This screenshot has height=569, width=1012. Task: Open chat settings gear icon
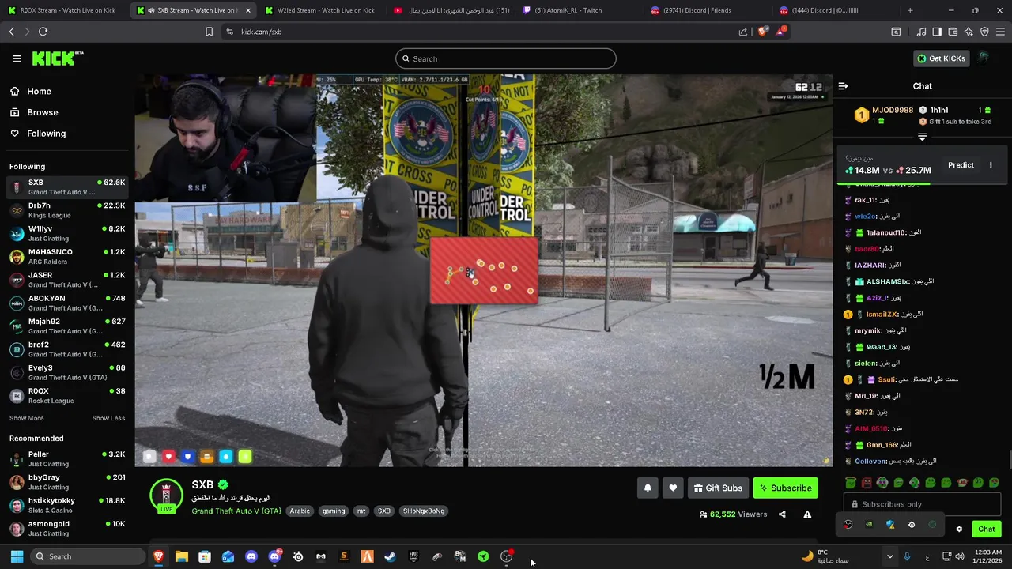coord(959,529)
